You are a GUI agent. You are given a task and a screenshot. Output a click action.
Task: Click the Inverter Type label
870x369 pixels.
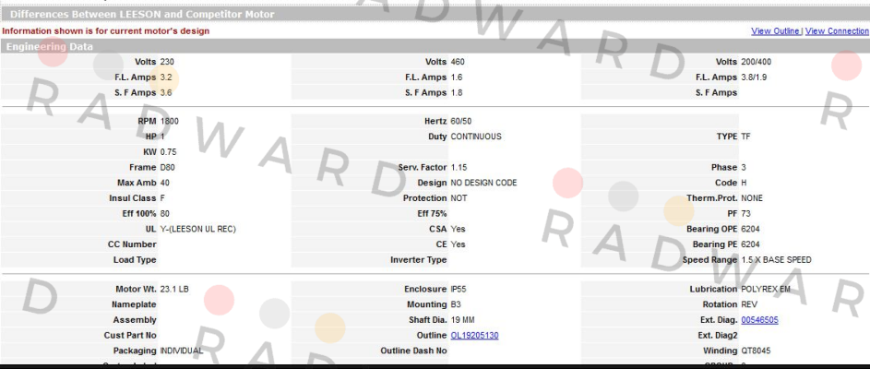[418, 260]
